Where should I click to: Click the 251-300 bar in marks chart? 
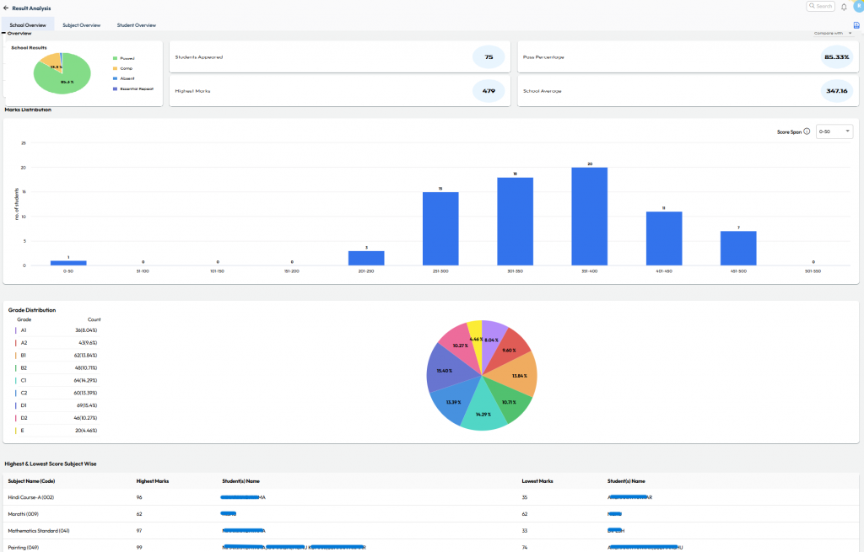(440, 228)
